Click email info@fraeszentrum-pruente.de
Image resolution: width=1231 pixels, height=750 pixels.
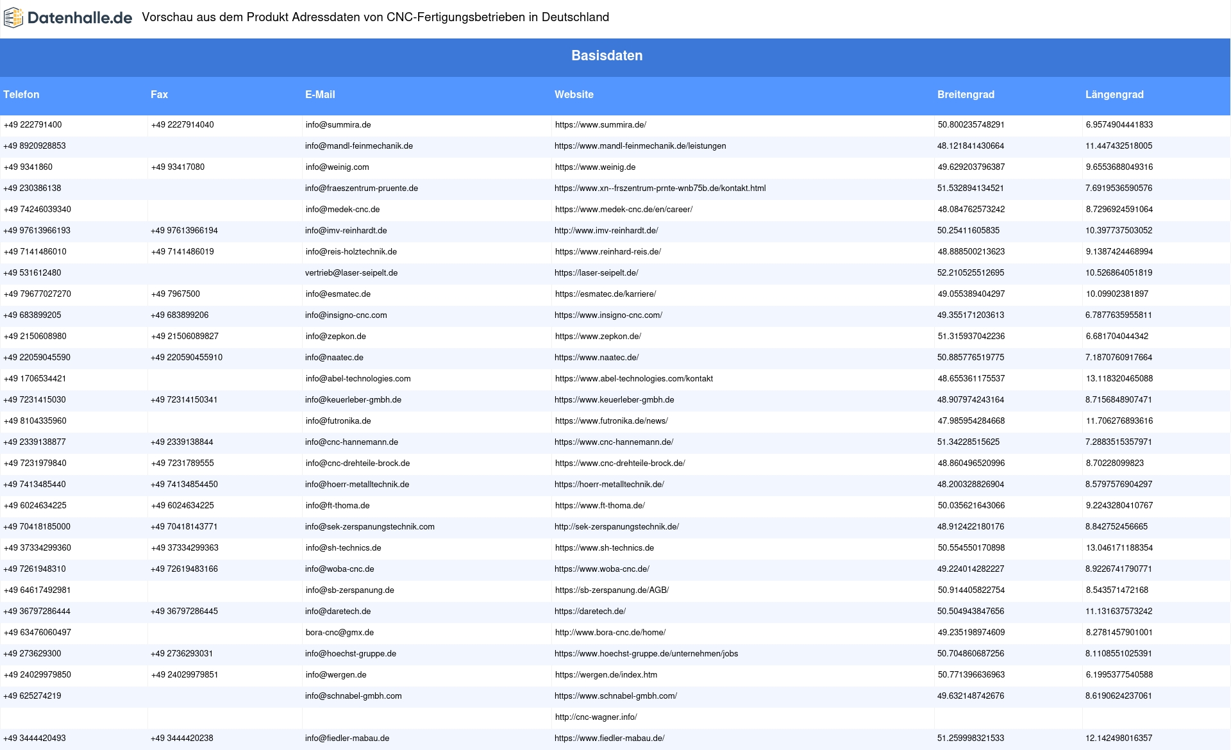362,188
